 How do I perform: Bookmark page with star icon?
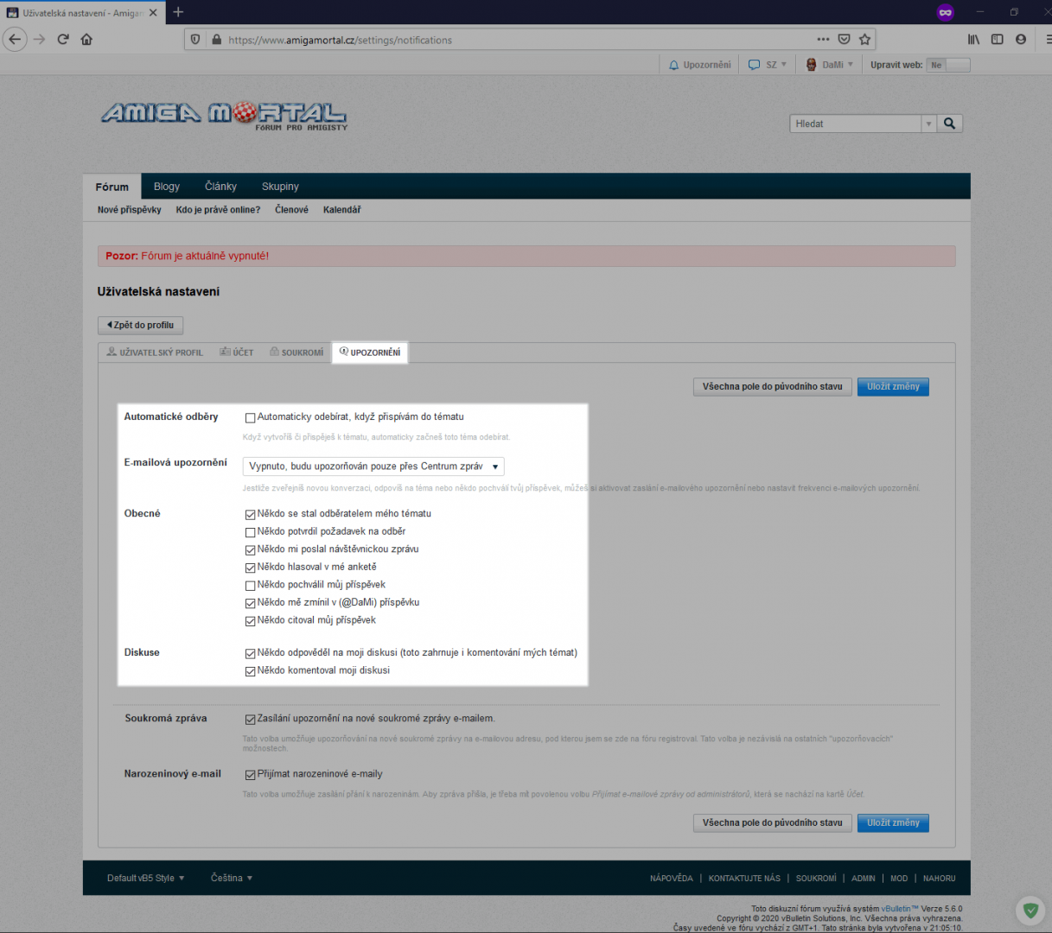tap(864, 40)
